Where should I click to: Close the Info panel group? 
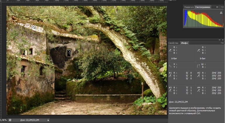coord(223,40)
